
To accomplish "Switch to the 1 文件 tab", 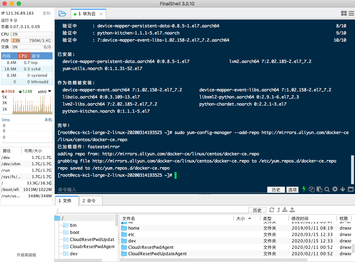I will click(67, 200).
